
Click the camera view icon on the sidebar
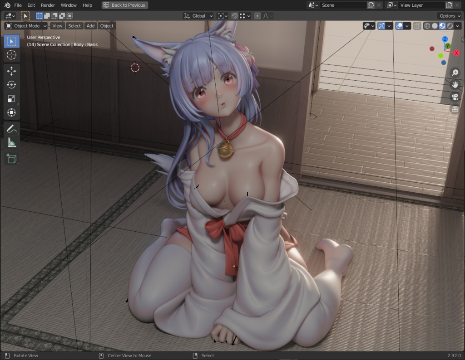456,97
